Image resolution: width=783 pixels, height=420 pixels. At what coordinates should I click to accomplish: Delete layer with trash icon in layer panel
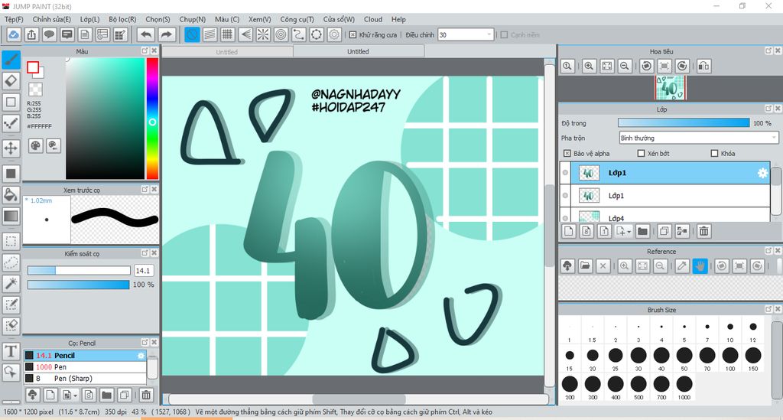tap(703, 231)
